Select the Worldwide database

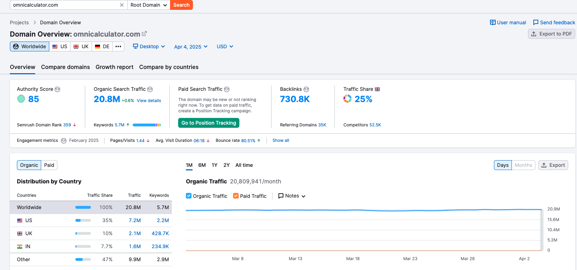30,46
